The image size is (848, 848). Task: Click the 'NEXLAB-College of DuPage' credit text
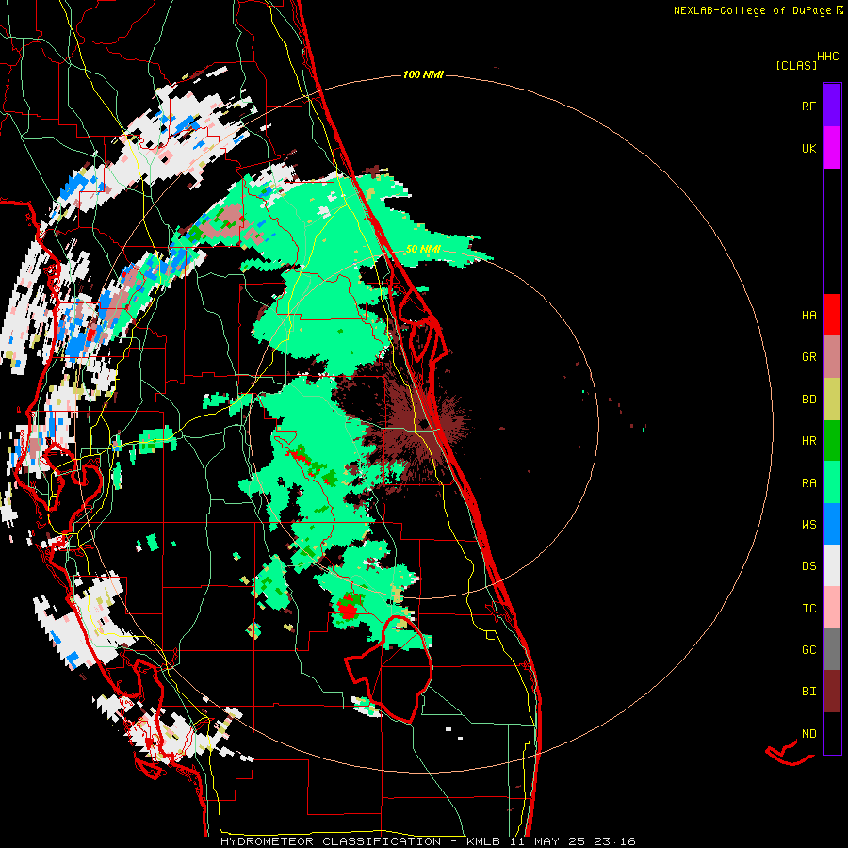click(x=752, y=10)
